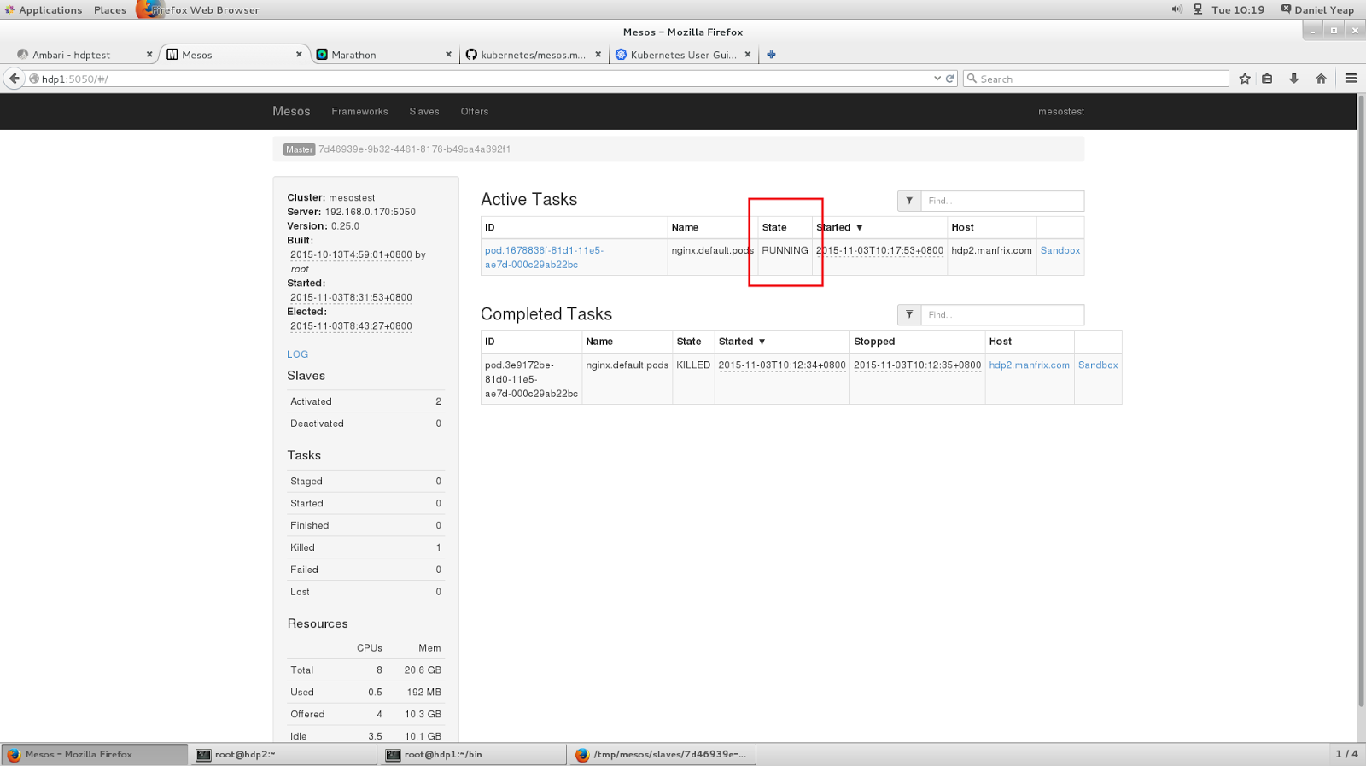Open the running pod.1678836f task link

tap(544, 258)
